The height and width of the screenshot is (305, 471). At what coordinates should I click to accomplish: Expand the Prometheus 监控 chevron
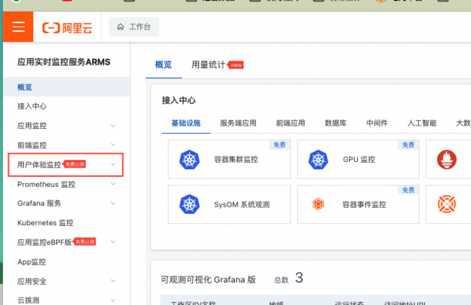(x=113, y=184)
